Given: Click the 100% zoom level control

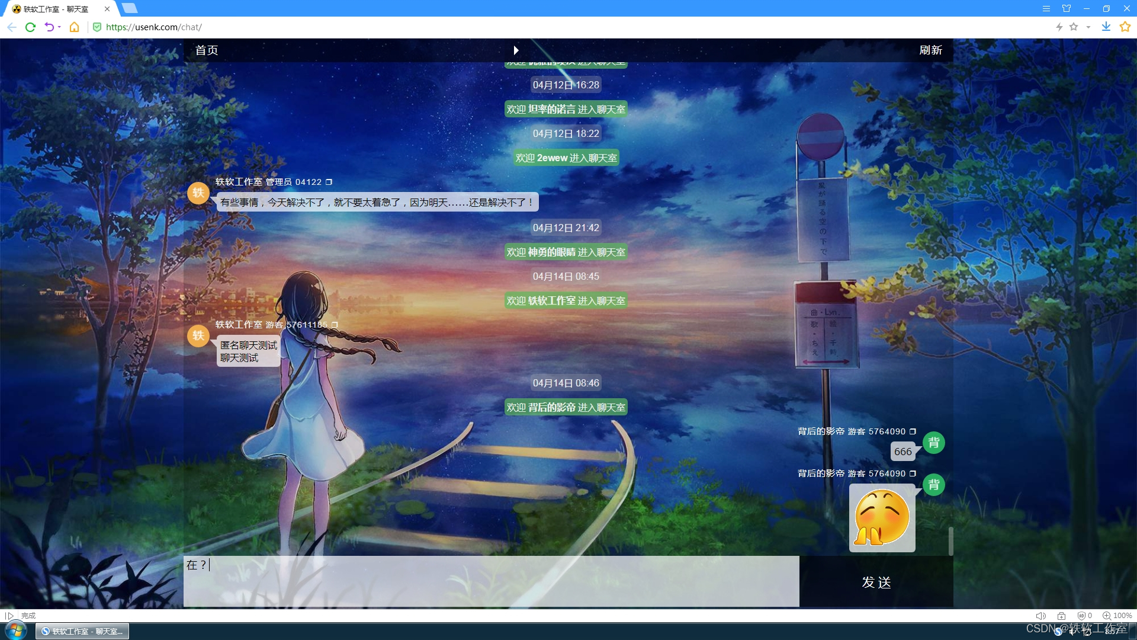Looking at the screenshot, I should 1117,616.
